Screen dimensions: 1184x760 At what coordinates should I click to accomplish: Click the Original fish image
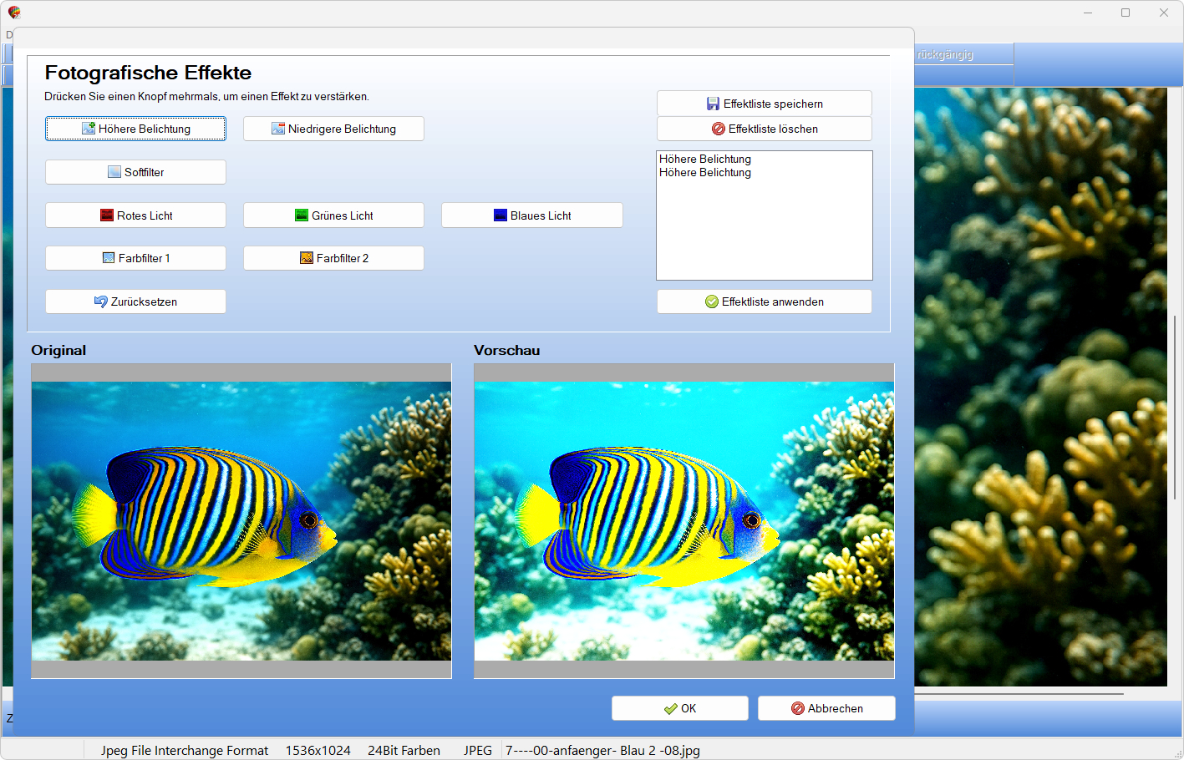tap(241, 521)
